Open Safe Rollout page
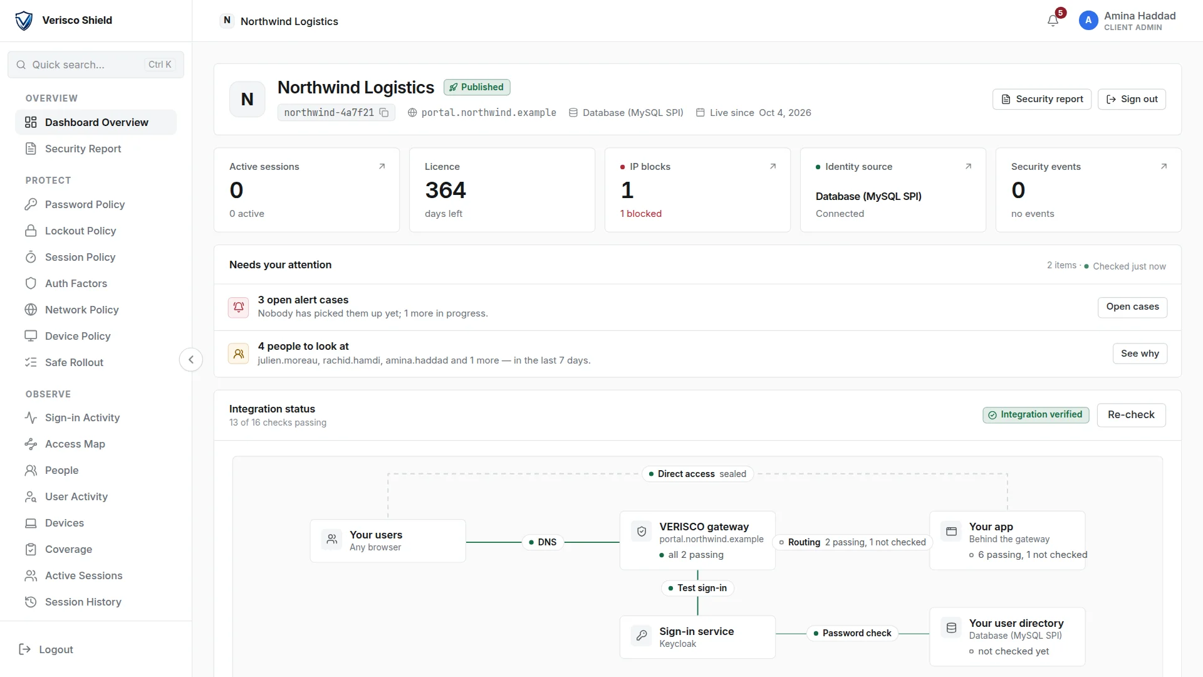Image resolution: width=1203 pixels, height=677 pixels. [96, 362]
